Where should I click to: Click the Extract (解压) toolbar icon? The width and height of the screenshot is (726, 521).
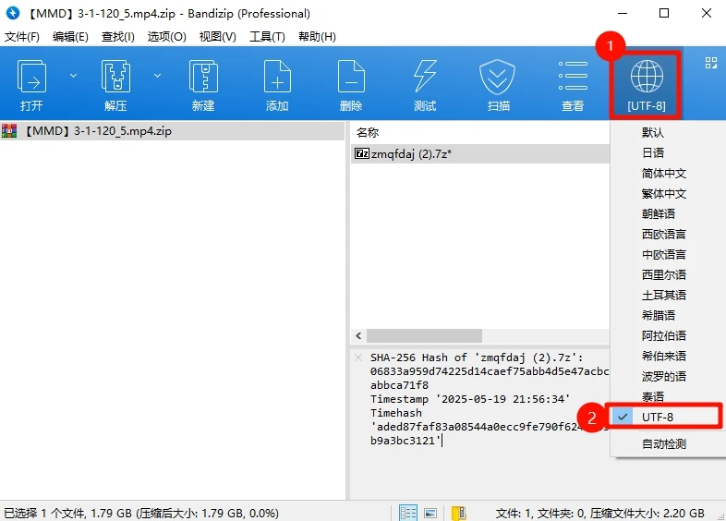(x=115, y=85)
